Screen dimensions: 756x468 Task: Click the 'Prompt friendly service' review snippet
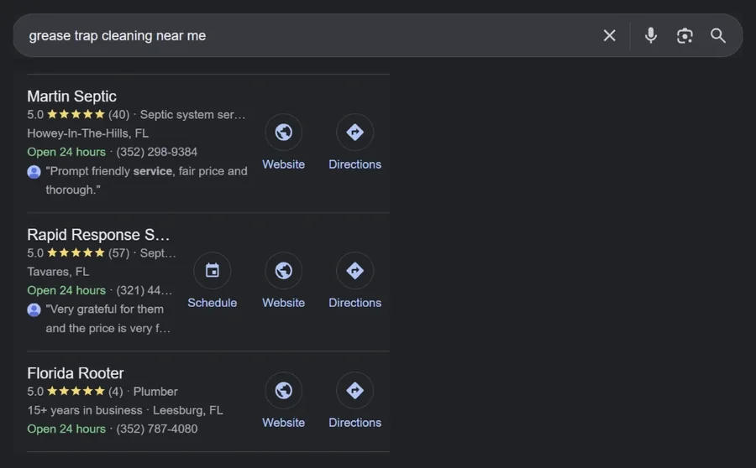click(146, 180)
